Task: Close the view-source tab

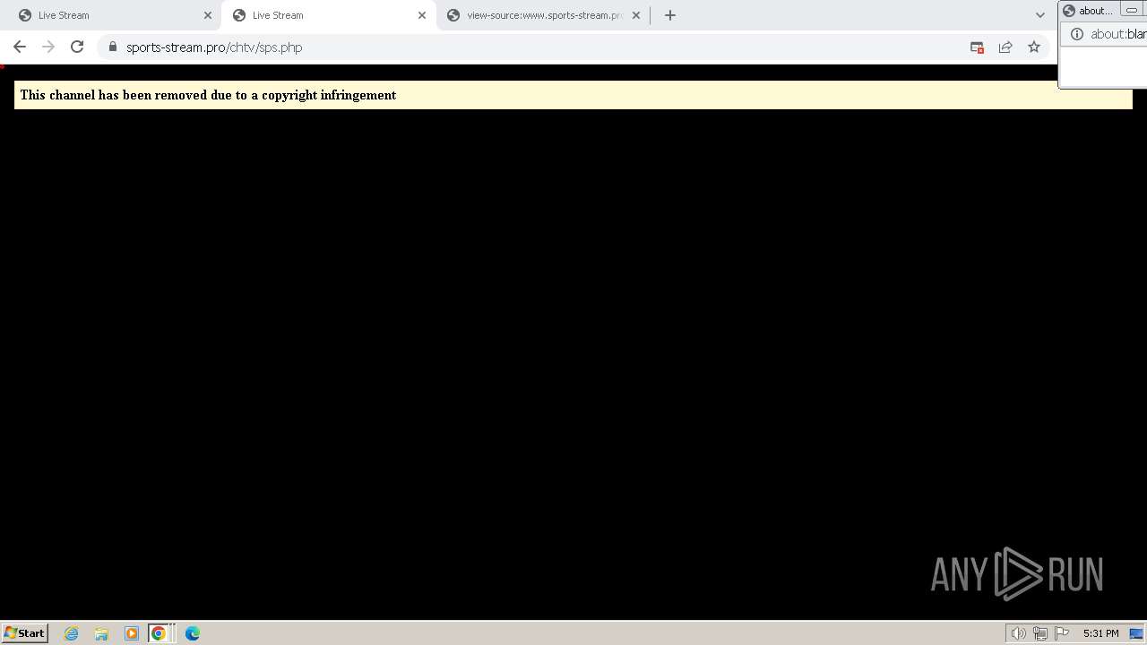Action: 636,15
